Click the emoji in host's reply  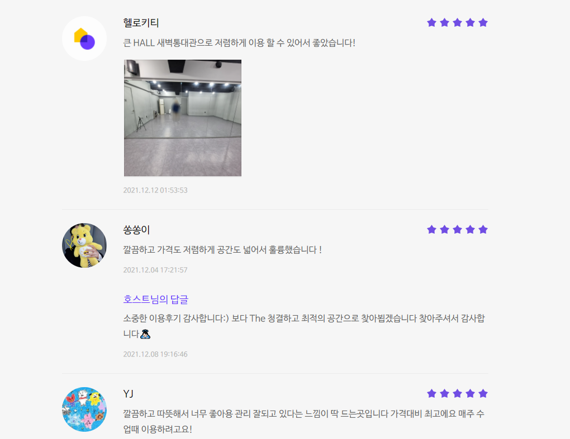pyautogui.click(x=145, y=334)
